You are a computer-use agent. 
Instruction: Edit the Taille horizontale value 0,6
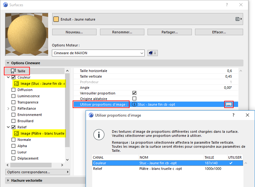coord(229,71)
